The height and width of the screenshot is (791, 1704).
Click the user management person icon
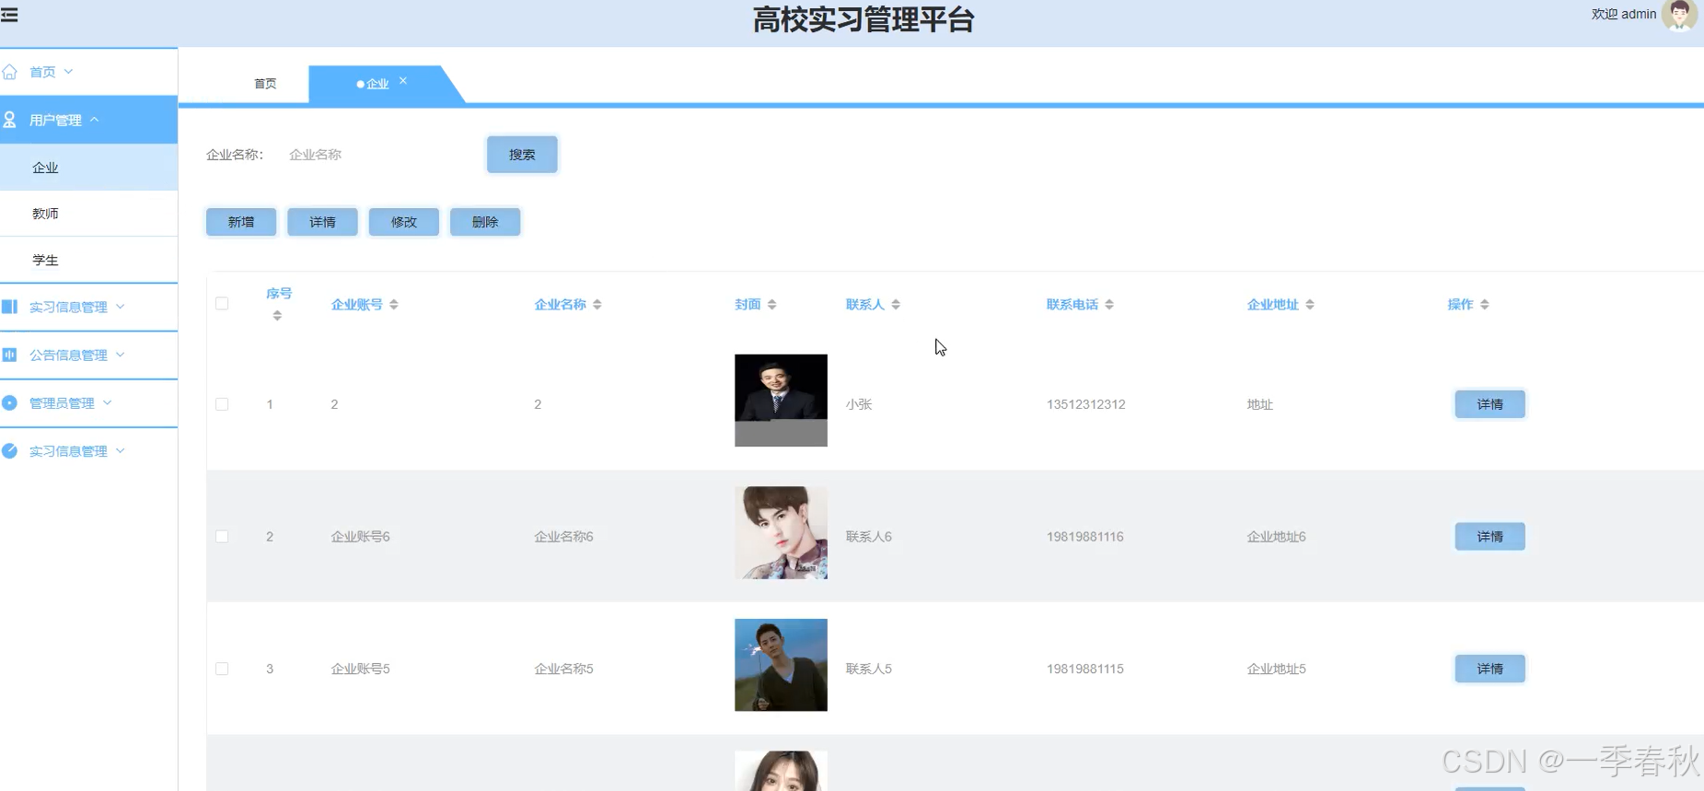tap(9, 120)
